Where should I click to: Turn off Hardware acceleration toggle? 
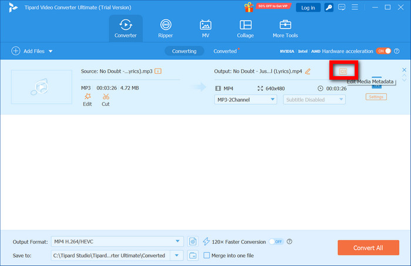383,51
